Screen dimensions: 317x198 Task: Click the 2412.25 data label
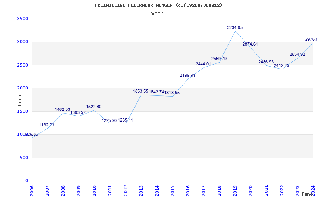pos(281,65)
